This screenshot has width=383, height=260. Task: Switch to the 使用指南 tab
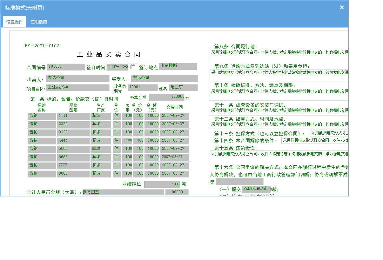(x=38, y=22)
